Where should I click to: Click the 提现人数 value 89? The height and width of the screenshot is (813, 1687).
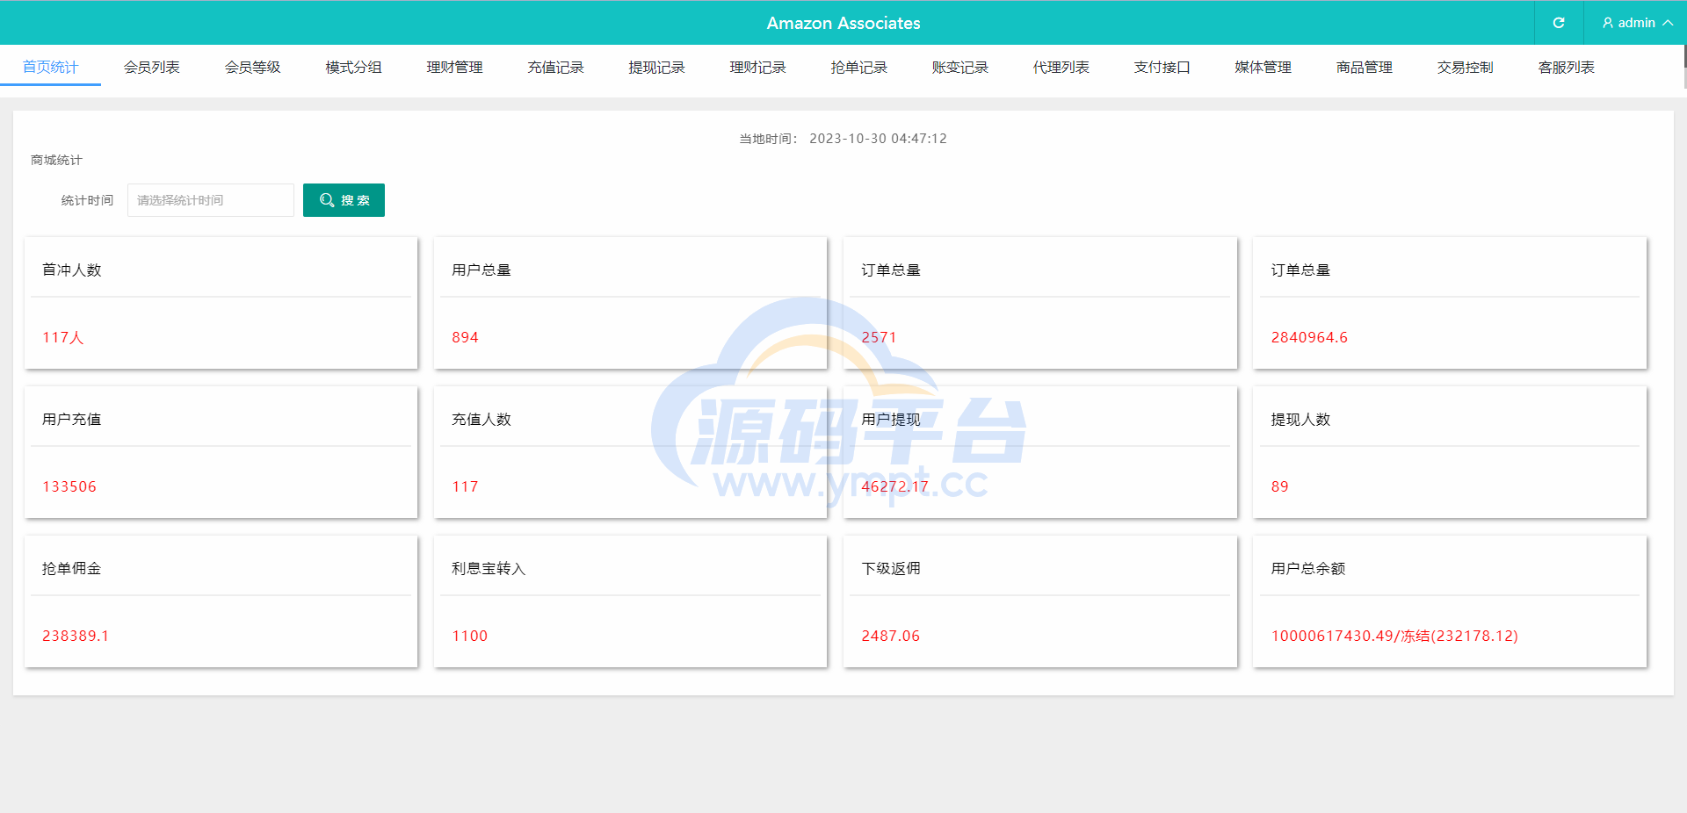point(1279,486)
